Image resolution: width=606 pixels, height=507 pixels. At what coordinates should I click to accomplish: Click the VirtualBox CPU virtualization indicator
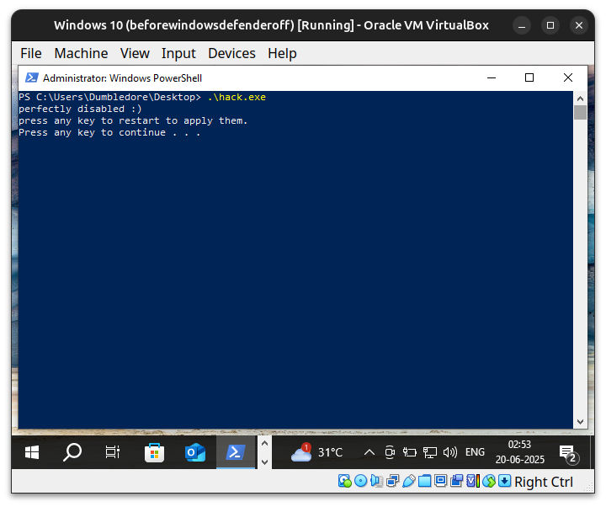pos(473,481)
